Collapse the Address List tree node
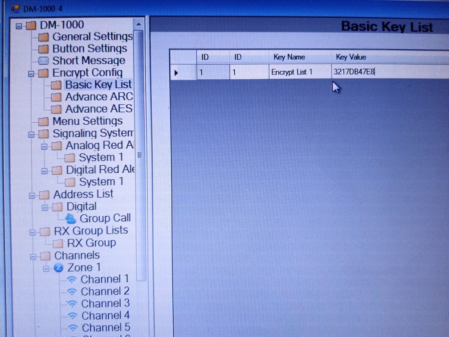The width and height of the screenshot is (449, 337). [32, 196]
